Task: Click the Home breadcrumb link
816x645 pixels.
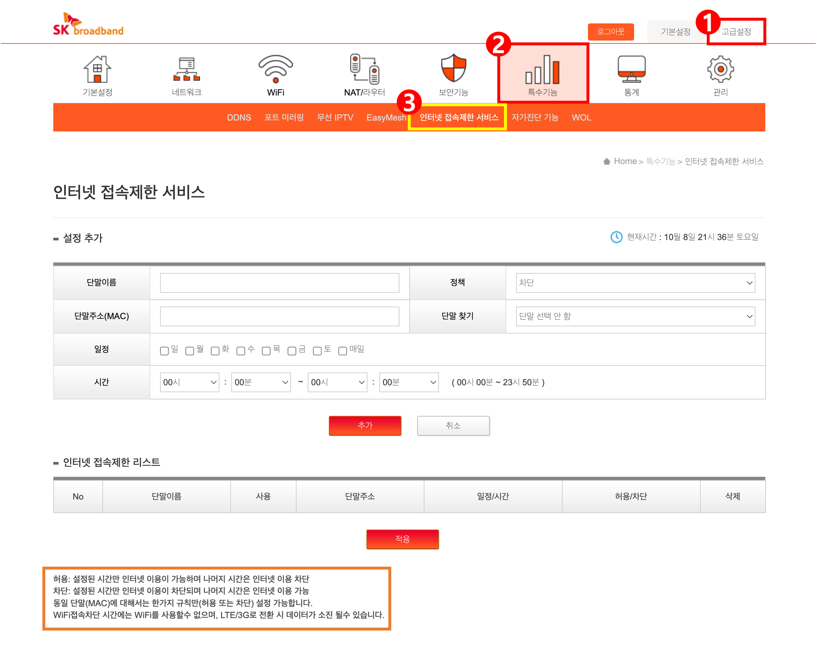Action: [625, 161]
